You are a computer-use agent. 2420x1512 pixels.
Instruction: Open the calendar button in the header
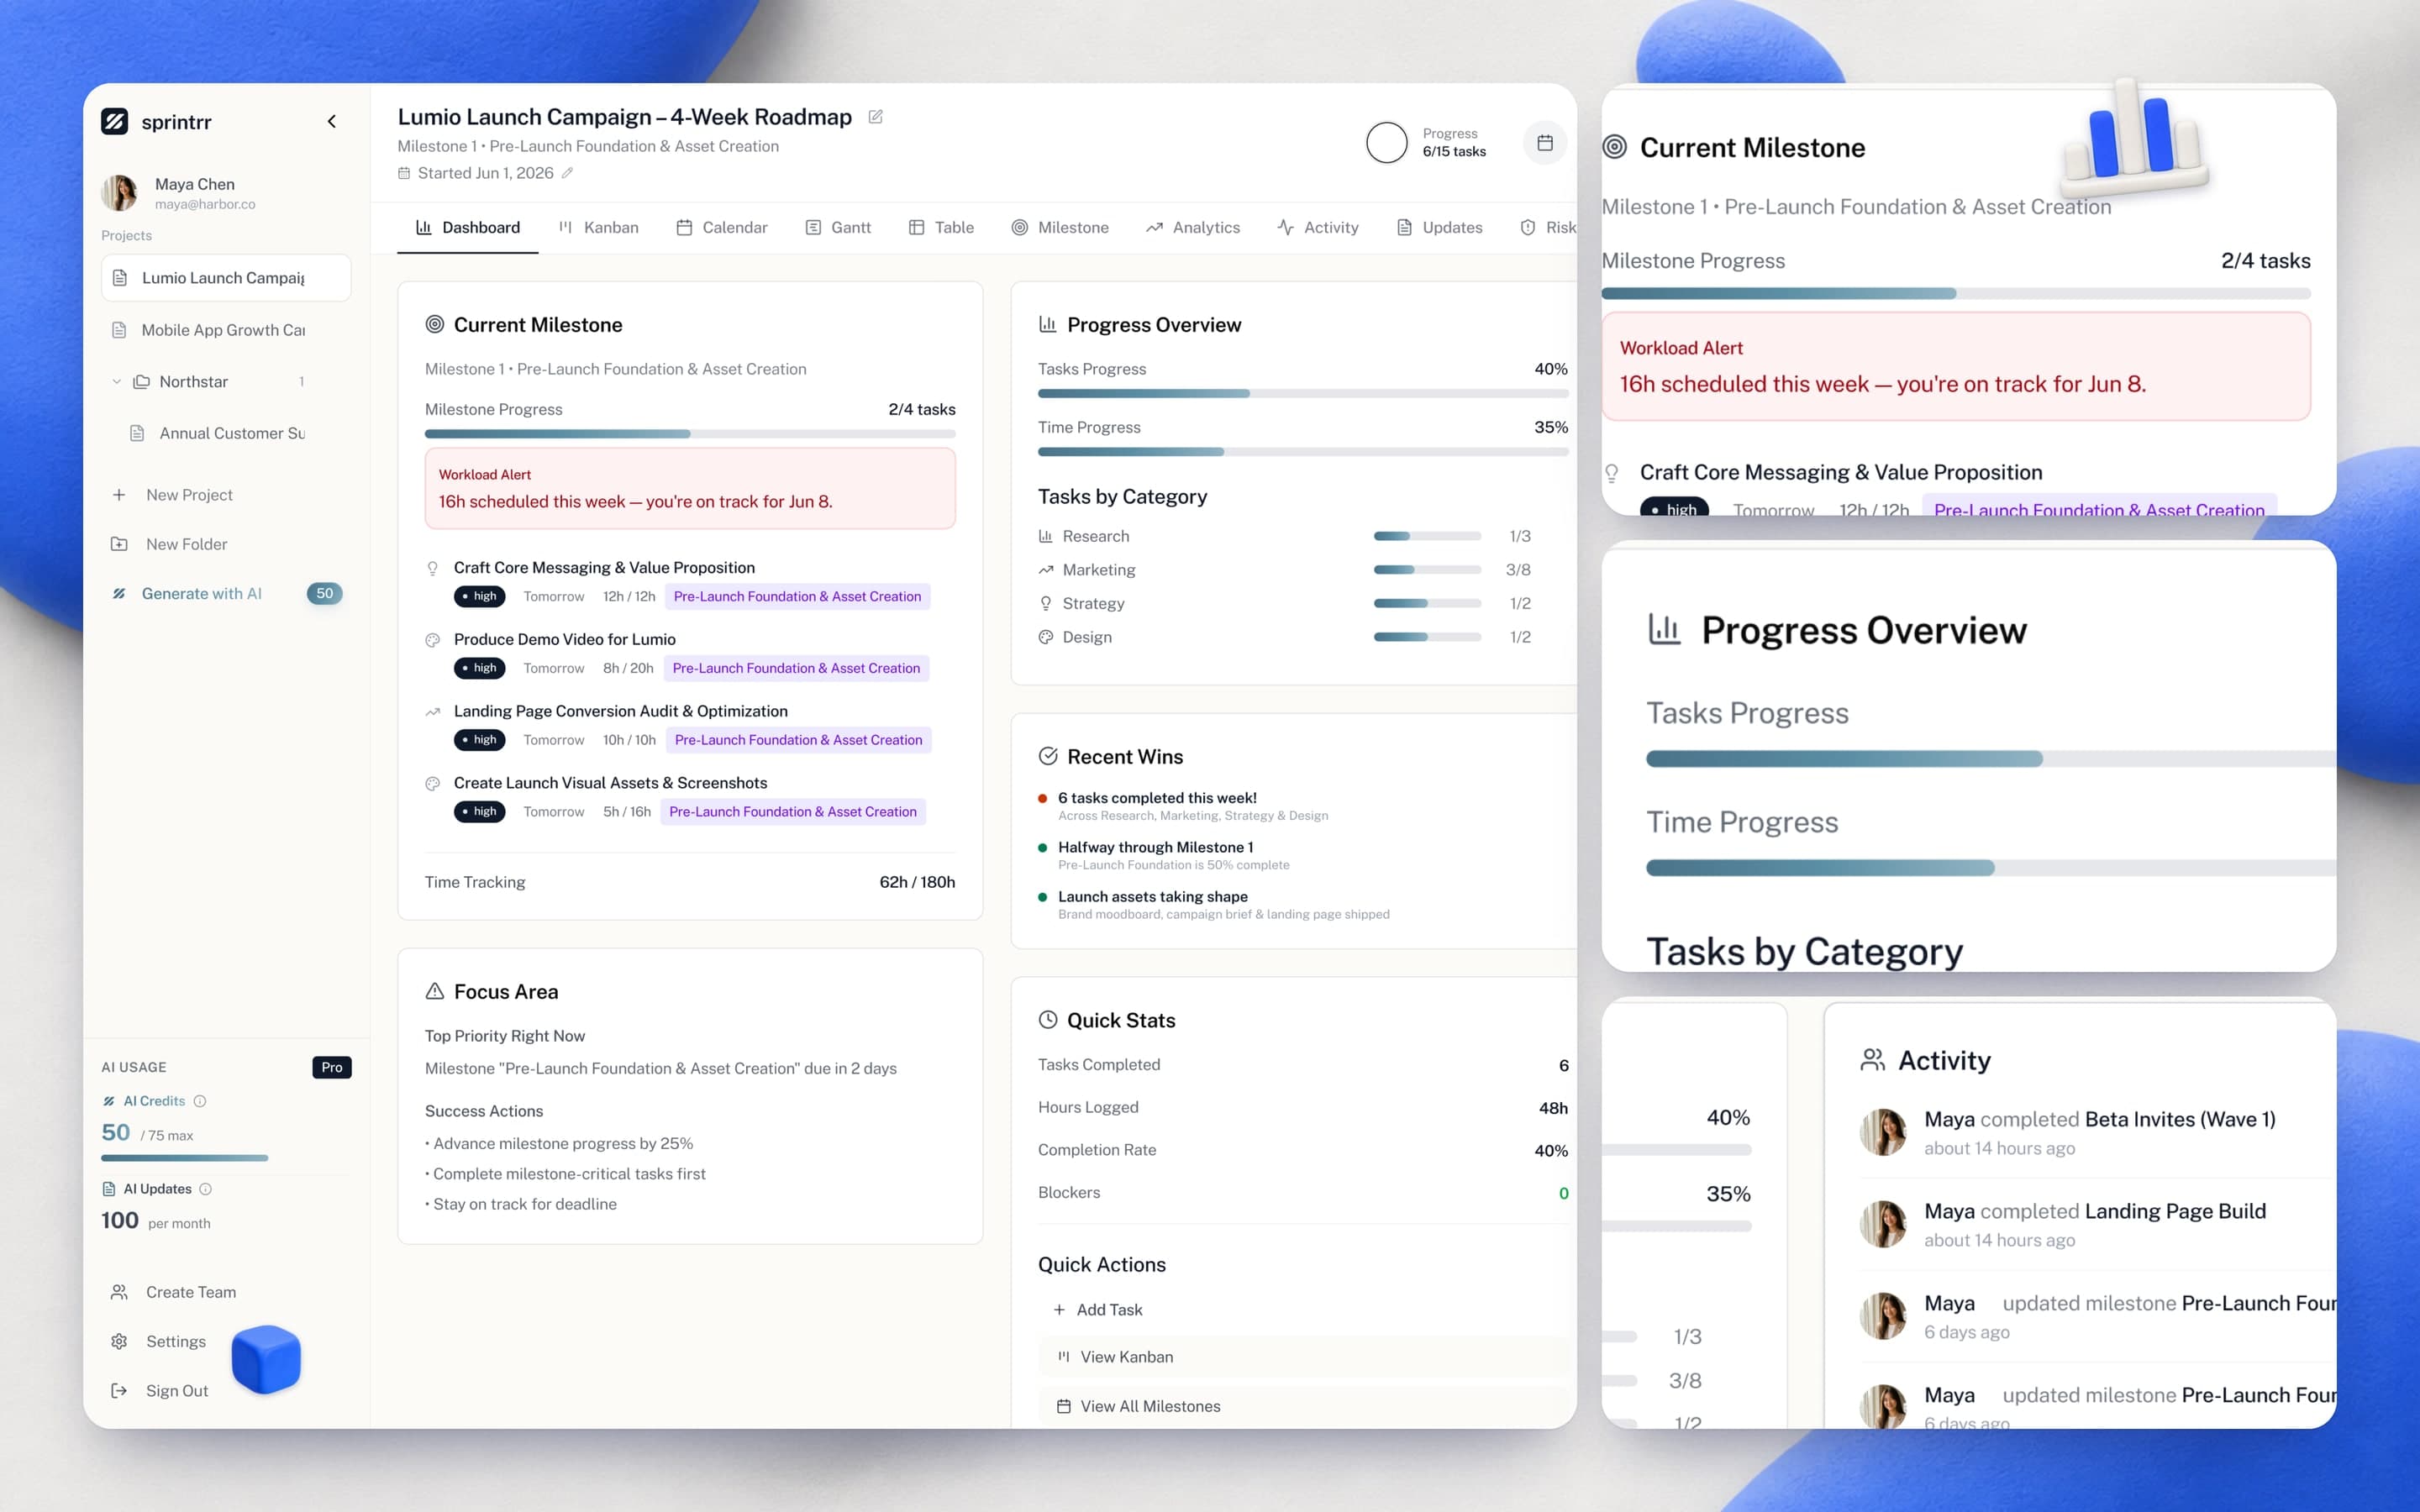[1545, 142]
